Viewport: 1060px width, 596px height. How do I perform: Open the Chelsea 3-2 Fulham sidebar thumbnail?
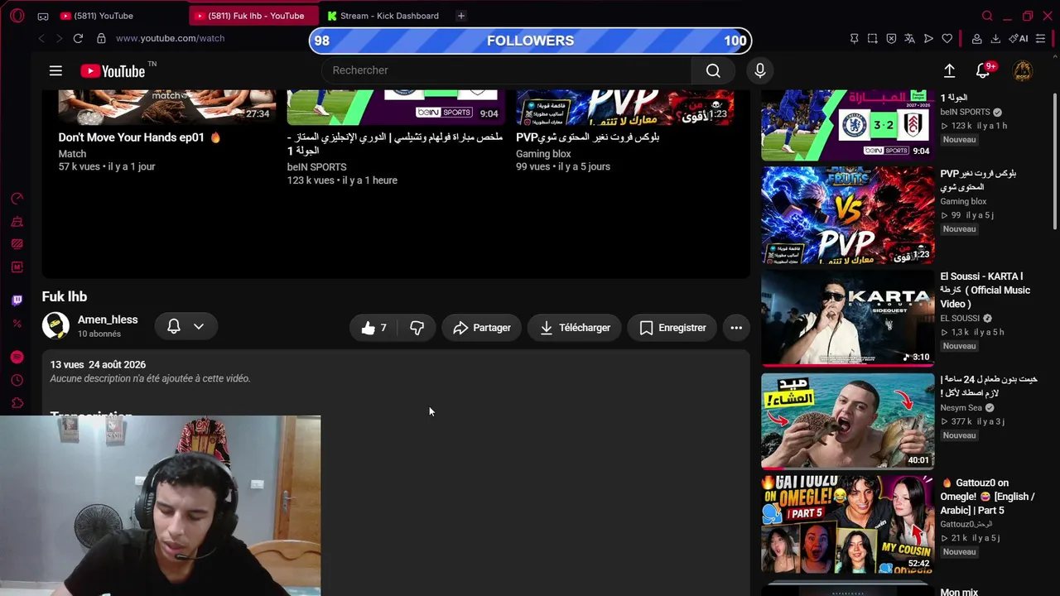coord(847,125)
